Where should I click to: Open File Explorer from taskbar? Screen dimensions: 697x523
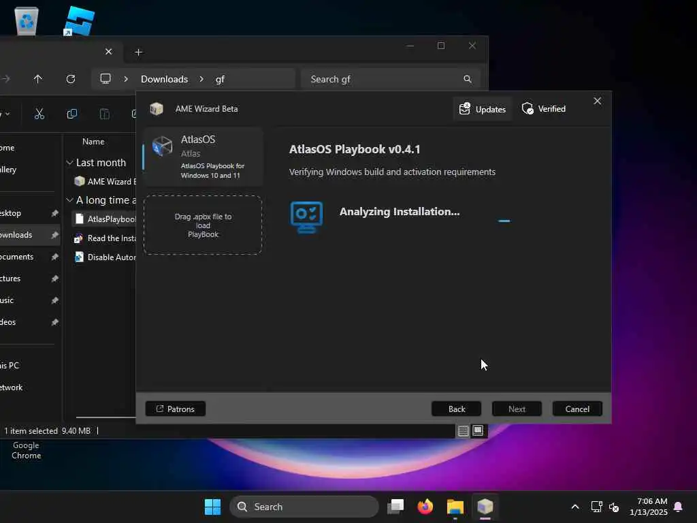click(x=455, y=507)
